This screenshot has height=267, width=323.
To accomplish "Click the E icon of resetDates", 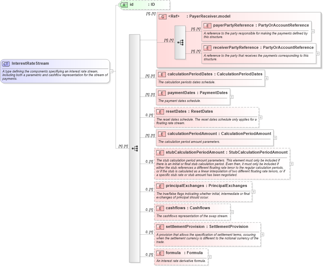I will [160, 112].
